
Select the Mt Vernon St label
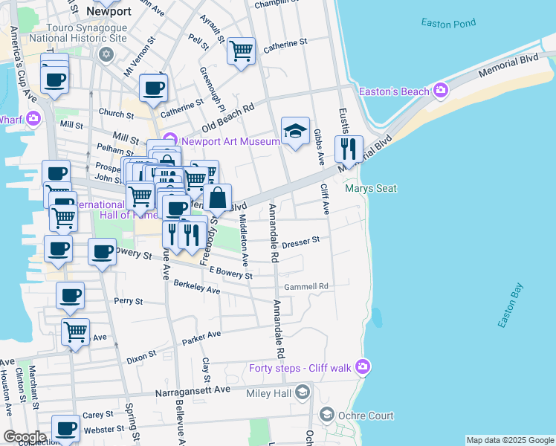coord(140,56)
